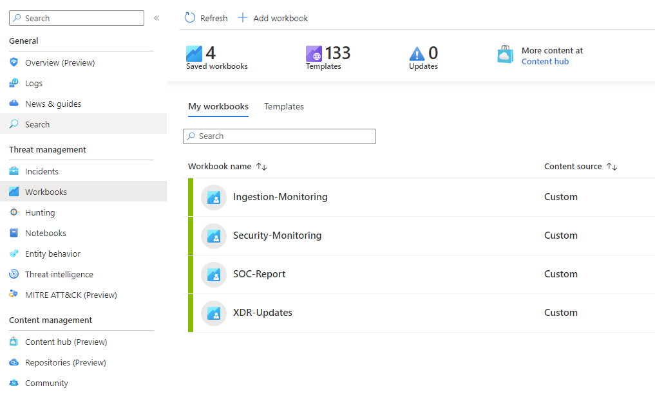Viewport: 655px width, 397px height.
Task: Open Entity behavior in sidebar
Action: coord(52,254)
